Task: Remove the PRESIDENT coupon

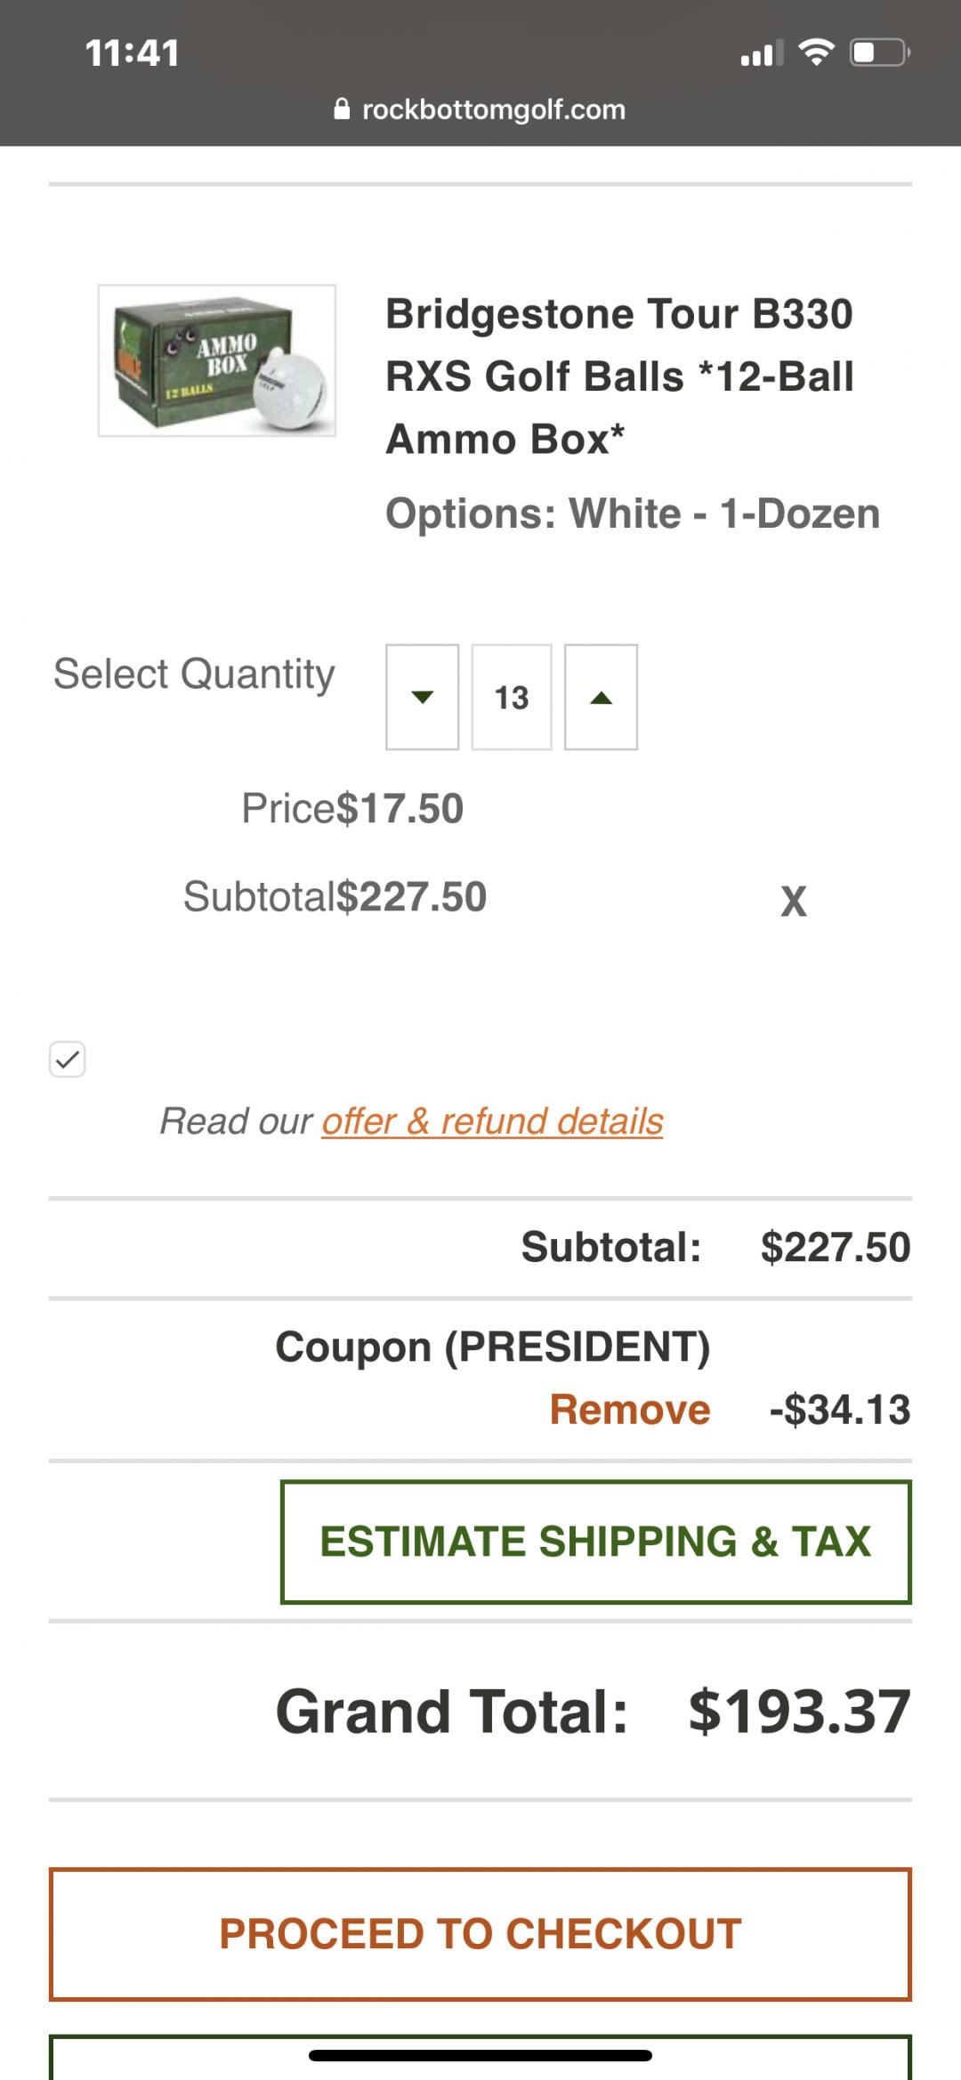Action: [629, 1410]
